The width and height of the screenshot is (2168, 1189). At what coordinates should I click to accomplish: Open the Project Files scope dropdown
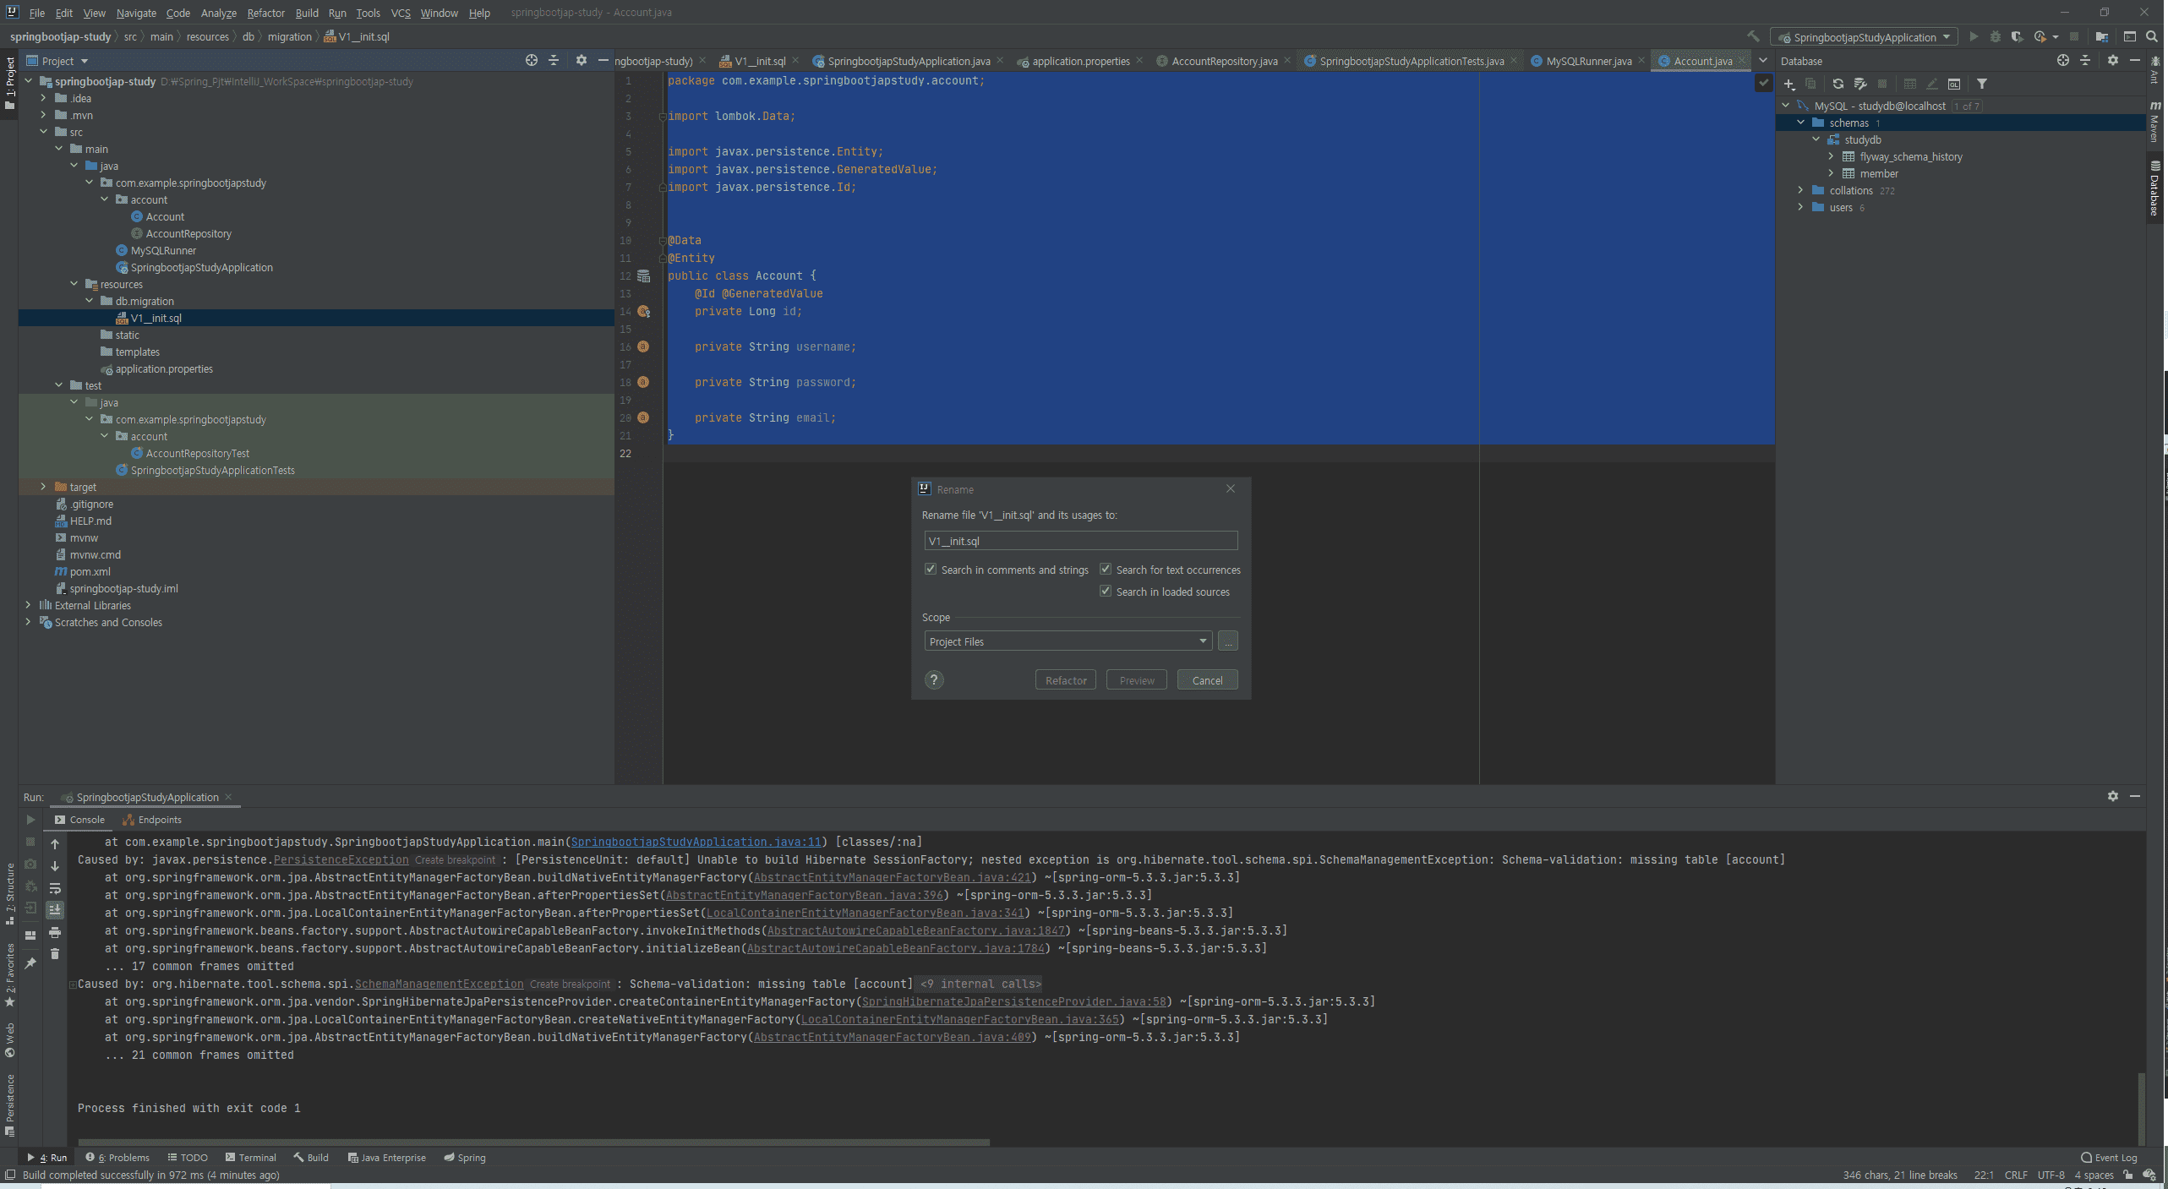[1068, 641]
